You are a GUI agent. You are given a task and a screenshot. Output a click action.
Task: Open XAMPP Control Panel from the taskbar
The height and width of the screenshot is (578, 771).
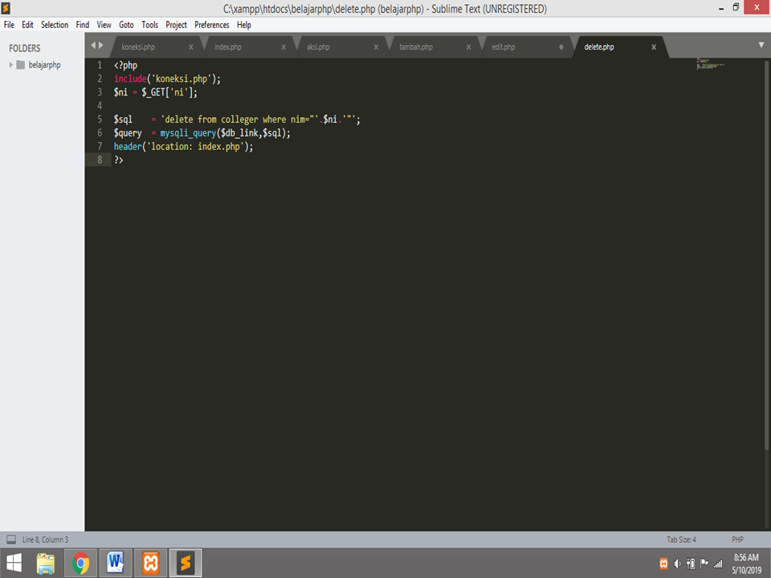click(x=149, y=562)
